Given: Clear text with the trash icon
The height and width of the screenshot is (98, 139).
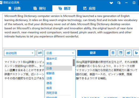Looking at the screenshot, I should 113,53.
